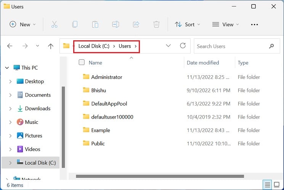Click the navigation pane vertical scrollbar
The height and width of the screenshot is (190, 284).
pos(63,127)
